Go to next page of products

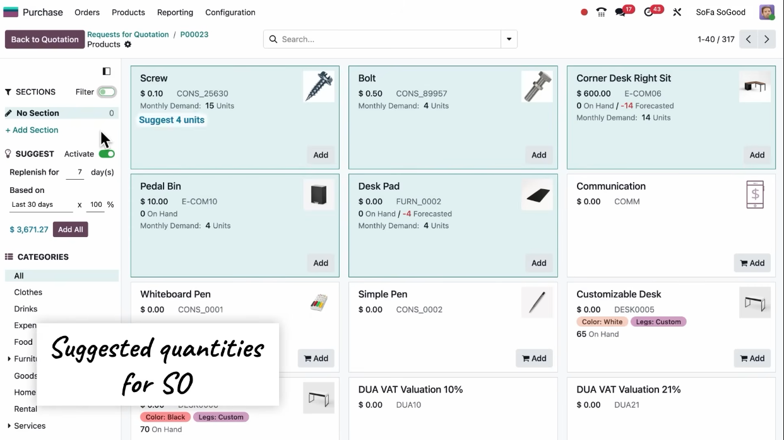click(x=766, y=39)
